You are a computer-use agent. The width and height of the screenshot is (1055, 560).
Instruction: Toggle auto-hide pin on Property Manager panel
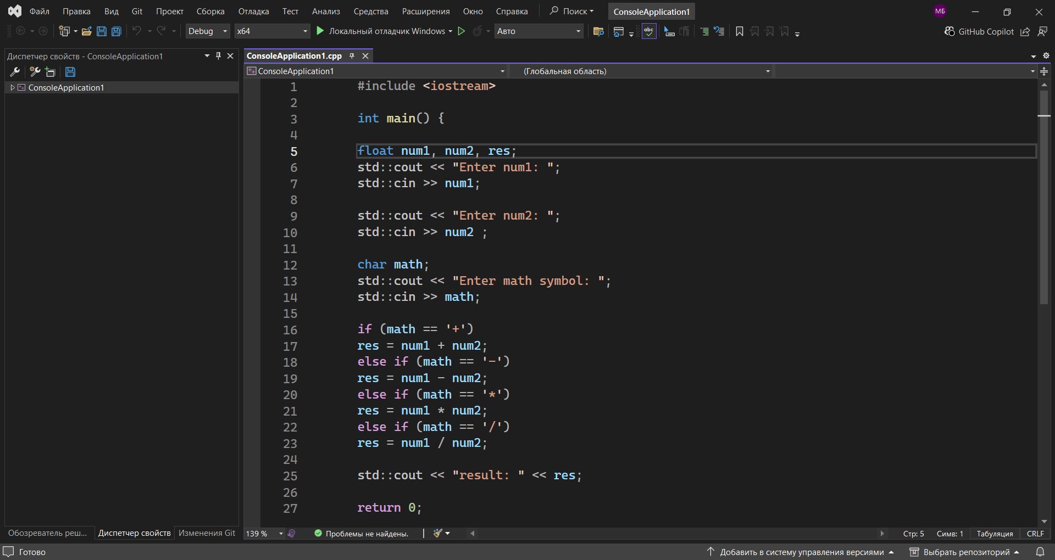click(218, 56)
